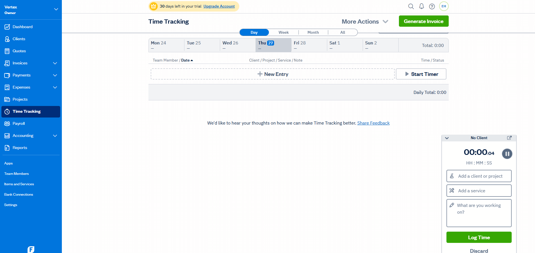Viewport: 535px width, 253px height.
Task: Switch to the Week tab
Action: pos(284,32)
